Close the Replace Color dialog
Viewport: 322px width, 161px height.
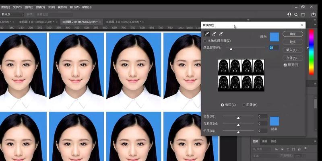coord(301,25)
